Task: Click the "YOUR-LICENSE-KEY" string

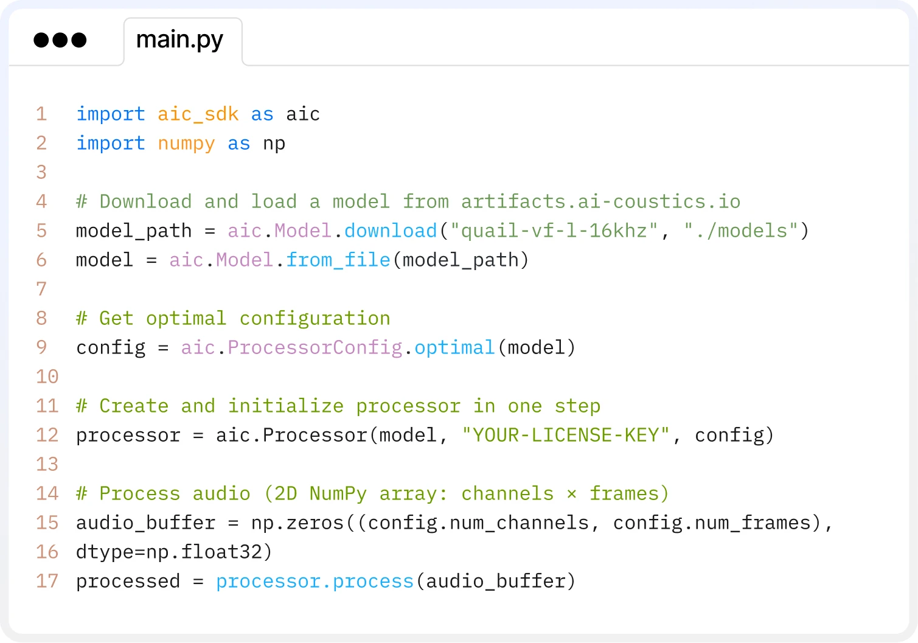Action: point(566,435)
